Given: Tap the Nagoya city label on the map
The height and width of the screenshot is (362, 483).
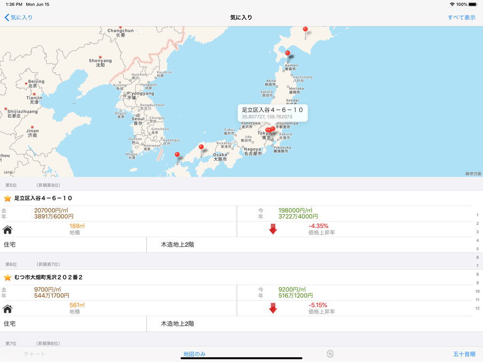Looking at the screenshot, I should pos(253,151).
